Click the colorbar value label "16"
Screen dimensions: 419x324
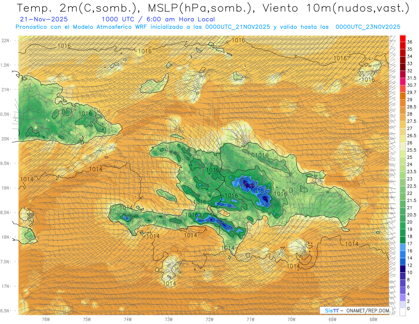pos(410,251)
